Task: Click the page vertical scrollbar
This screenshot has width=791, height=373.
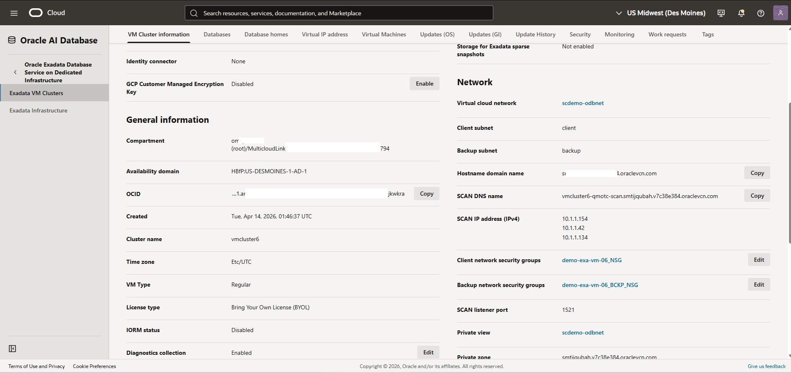Action: tap(789, 173)
